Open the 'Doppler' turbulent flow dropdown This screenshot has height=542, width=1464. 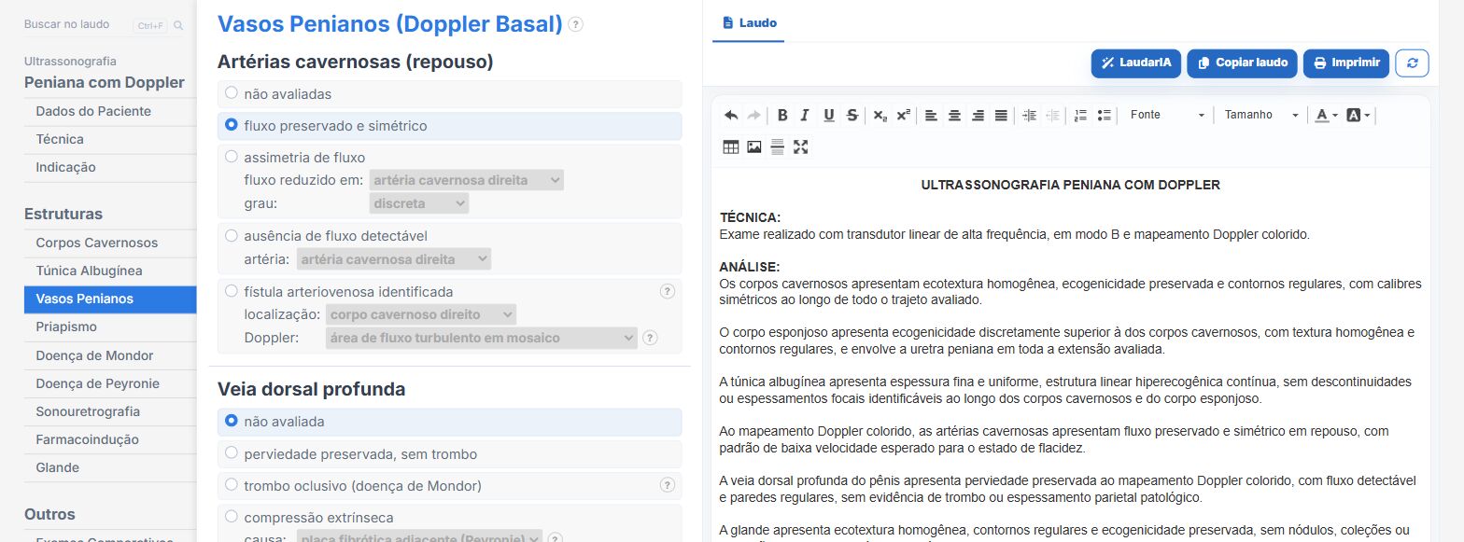[481, 338]
